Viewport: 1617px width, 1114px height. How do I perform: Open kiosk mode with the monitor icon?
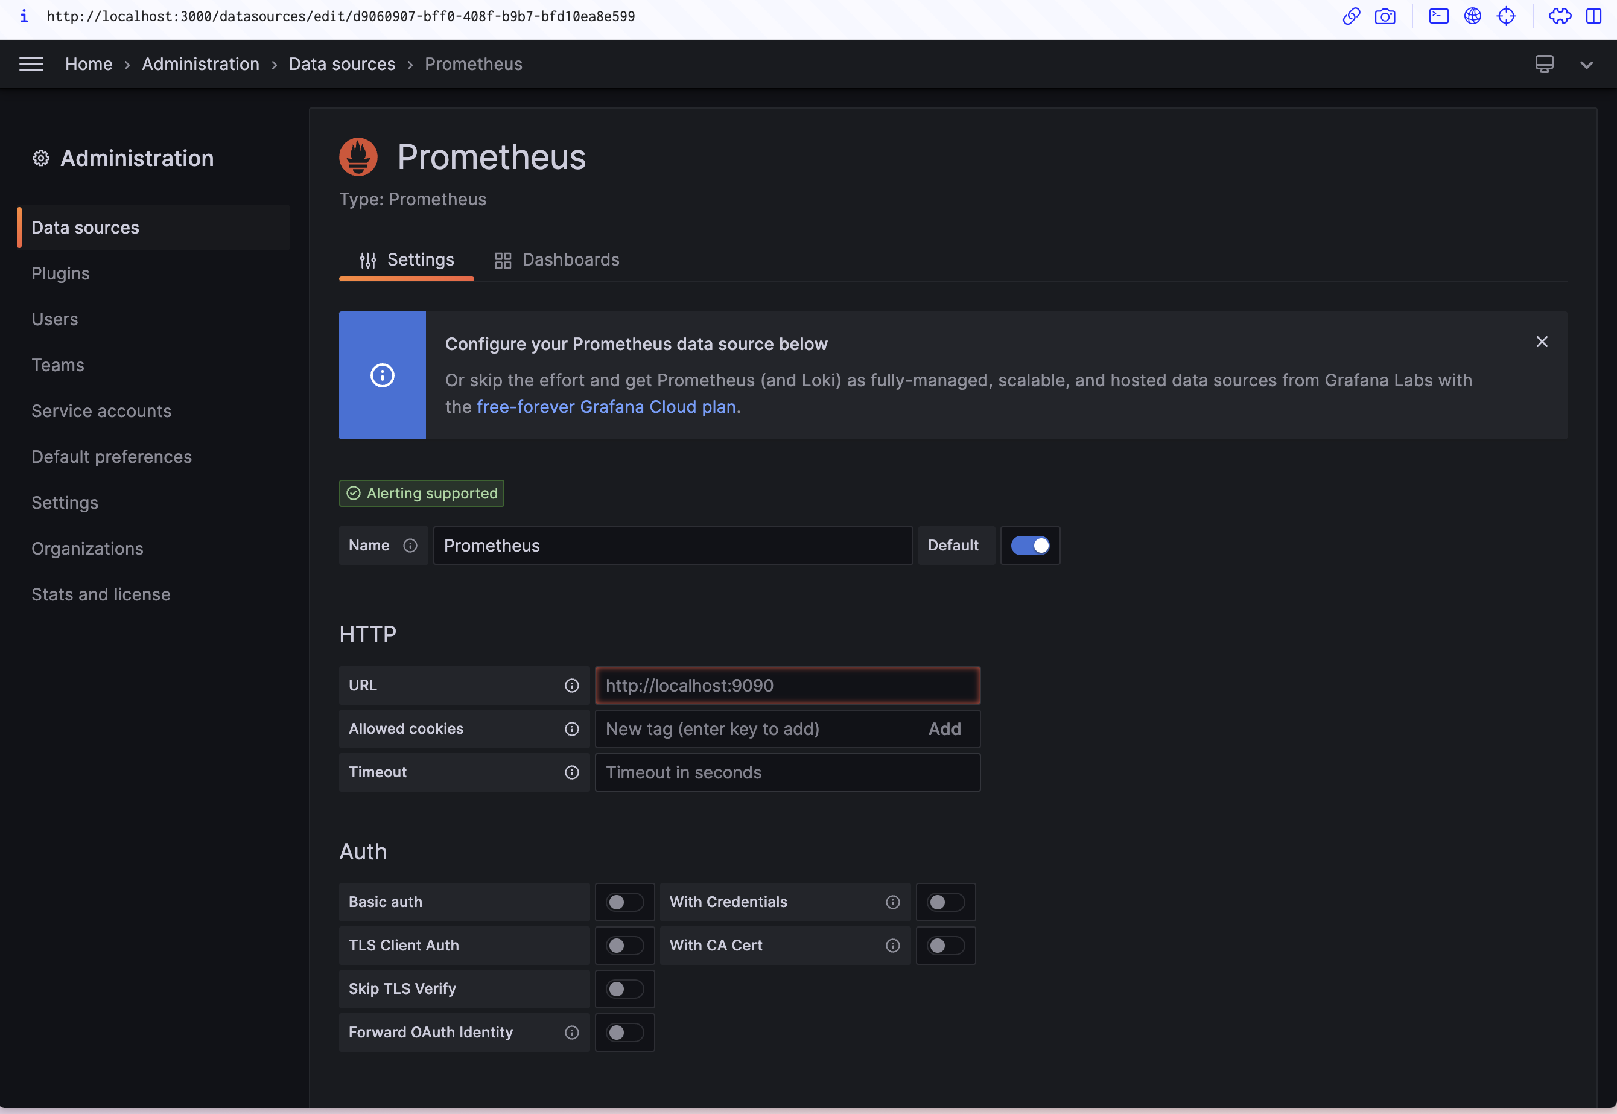(x=1544, y=63)
